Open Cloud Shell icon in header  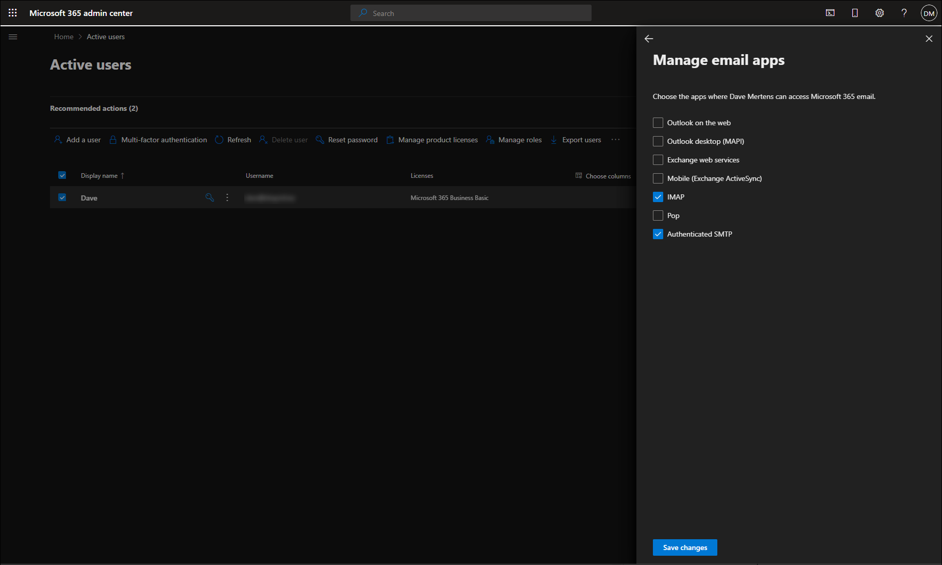(830, 13)
